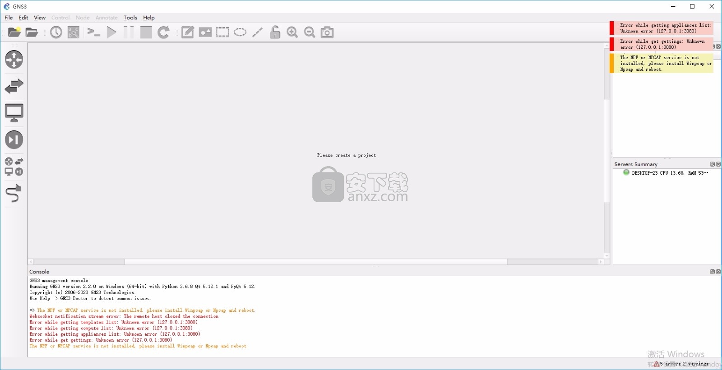The width and height of the screenshot is (722, 370).
Task: Browse all devices icon
Action: [x=14, y=166]
